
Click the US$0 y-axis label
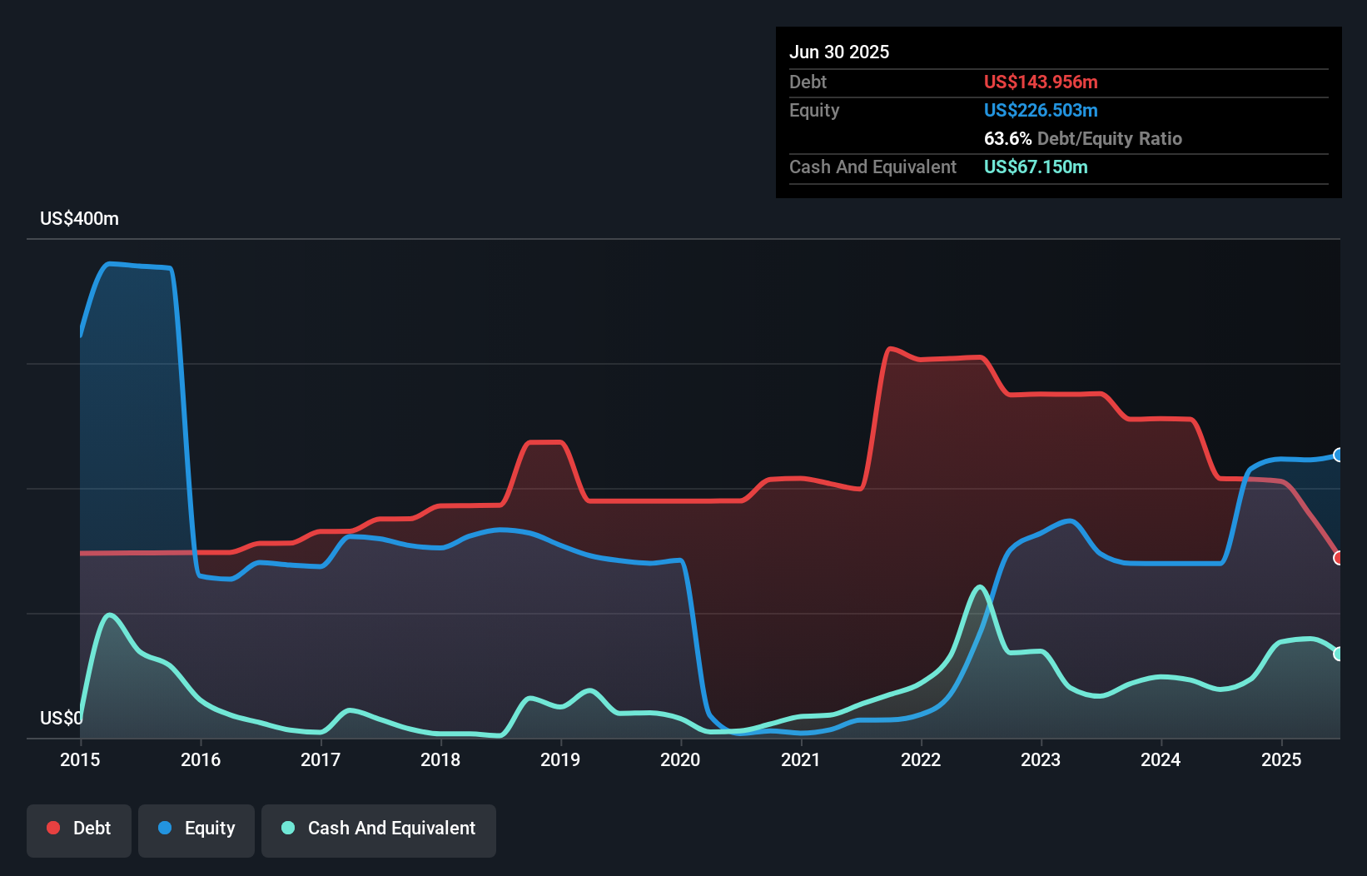tap(61, 718)
